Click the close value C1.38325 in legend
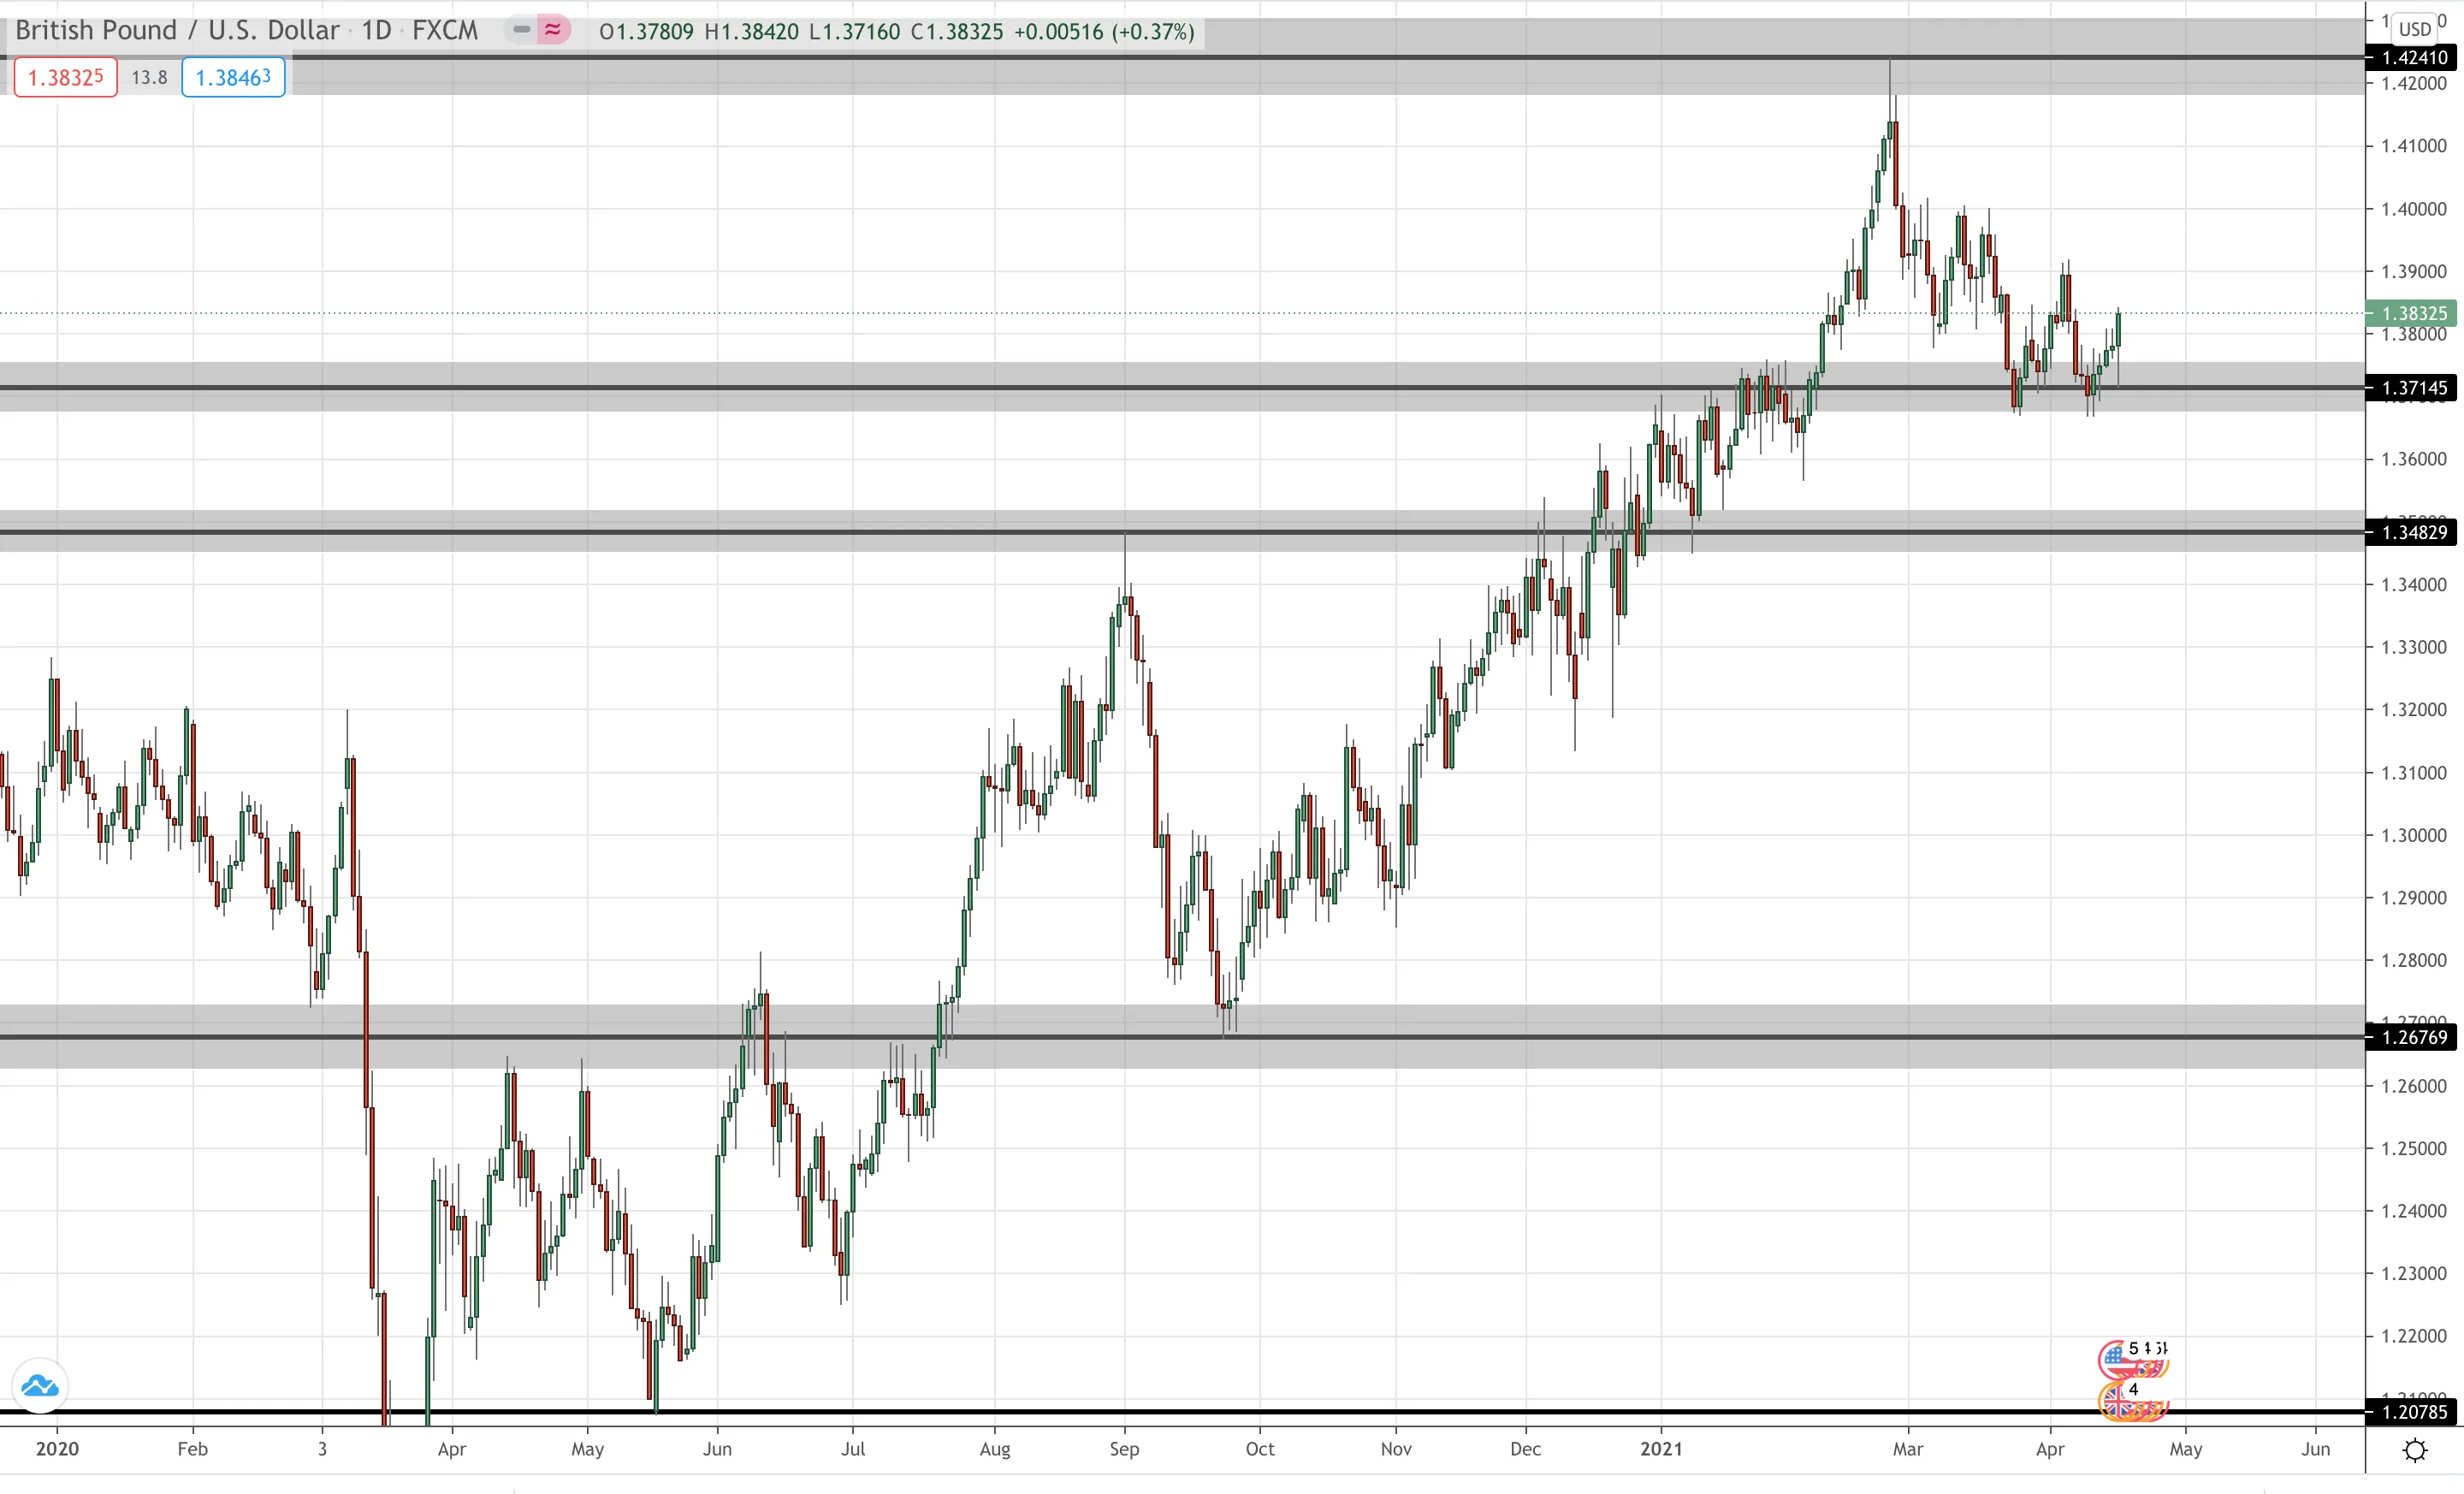The height and width of the screenshot is (1494, 2464). pyautogui.click(x=956, y=32)
